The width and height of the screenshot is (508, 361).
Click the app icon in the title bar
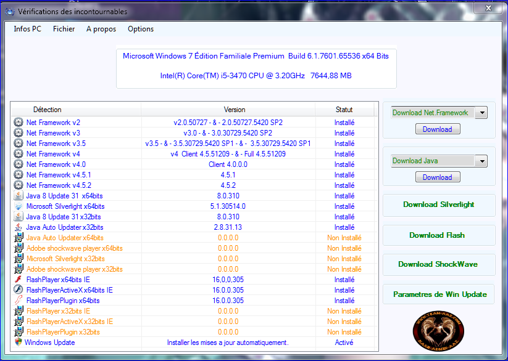(x=10, y=12)
